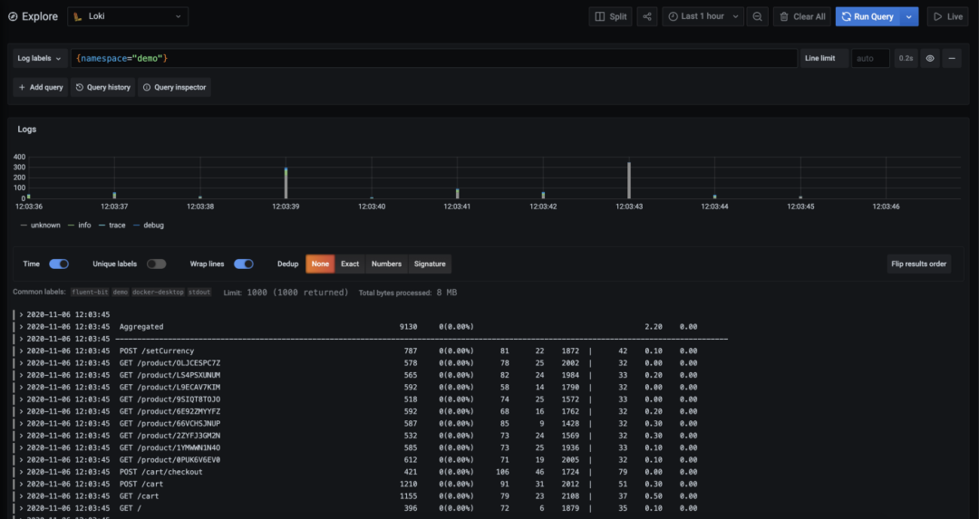The image size is (979, 519).
Task: Click the share query icon
Action: [647, 17]
